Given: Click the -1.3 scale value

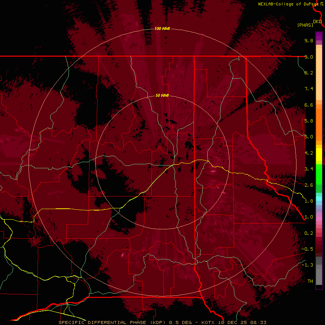Looking at the screenshot, I should tap(307, 265).
